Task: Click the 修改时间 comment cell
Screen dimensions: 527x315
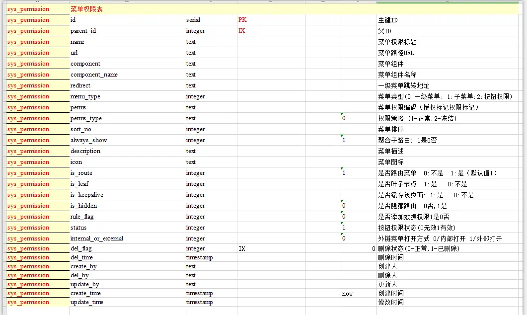Action: [x=448, y=302]
